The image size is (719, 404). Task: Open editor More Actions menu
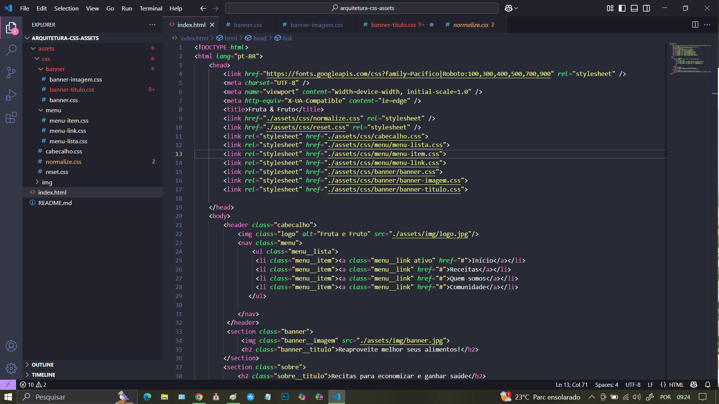coord(707,25)
